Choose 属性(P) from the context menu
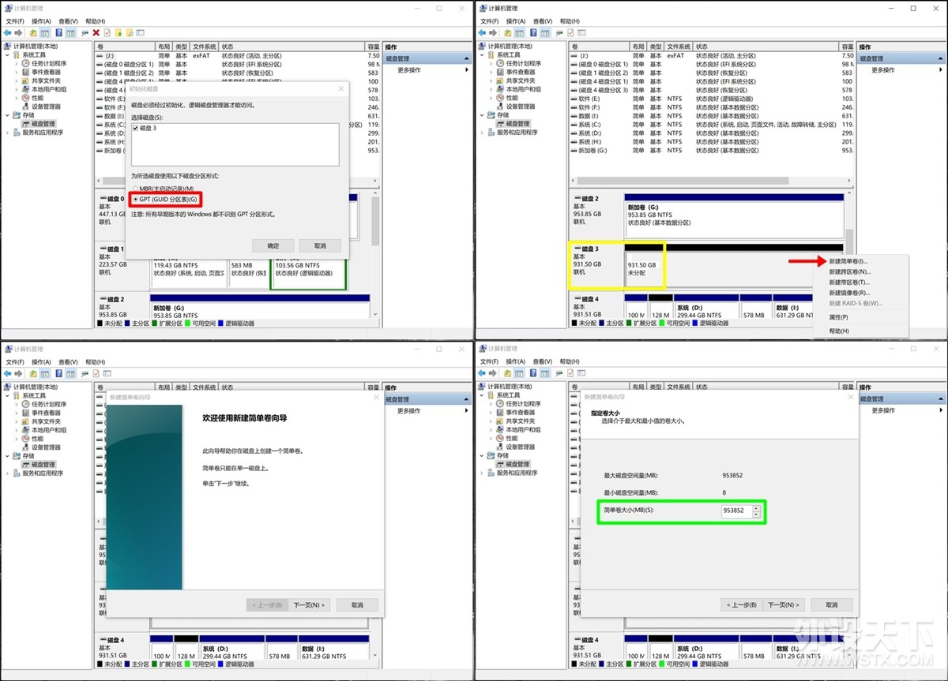The width and height of the screenshot is (948, 681). click(861, 317)
